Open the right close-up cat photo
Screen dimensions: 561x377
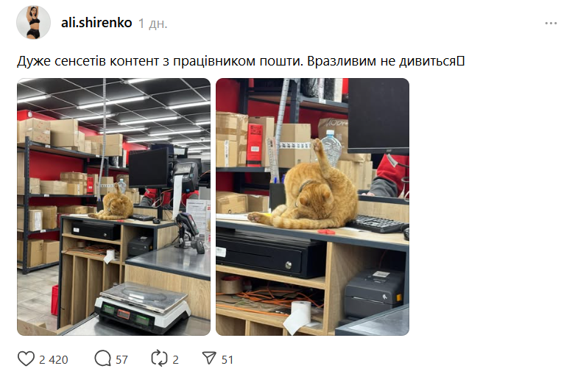click(312, 207)
